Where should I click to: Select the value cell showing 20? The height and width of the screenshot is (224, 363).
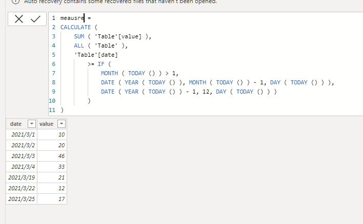[x=52, y=145]
